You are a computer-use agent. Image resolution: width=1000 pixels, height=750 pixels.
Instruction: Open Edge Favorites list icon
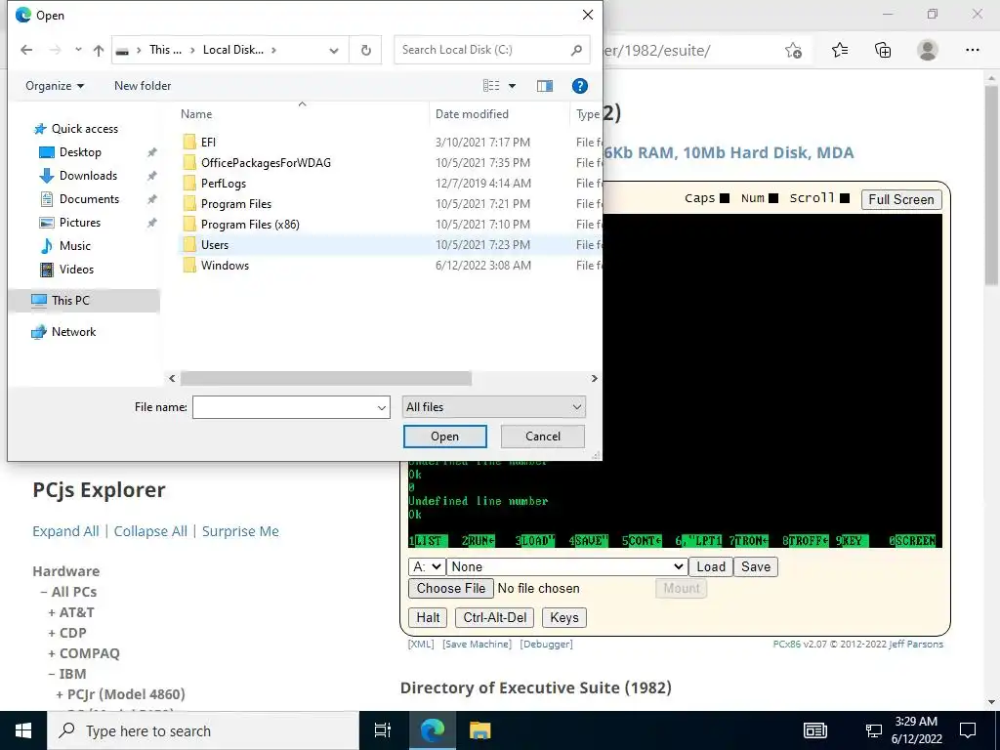pyautogui.click(x=839, y=50)
